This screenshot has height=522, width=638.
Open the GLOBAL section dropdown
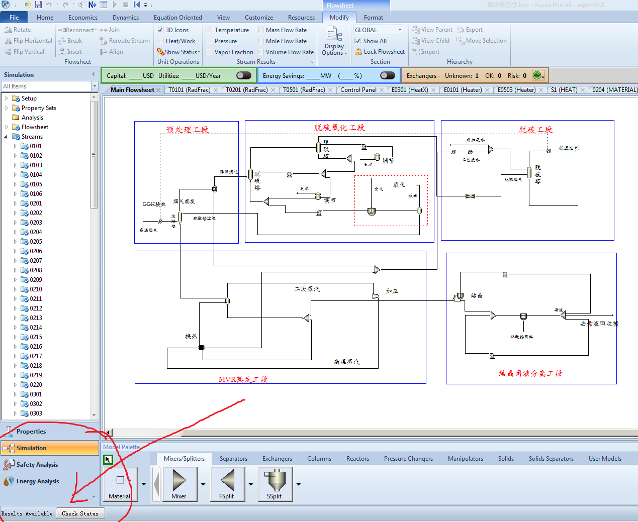(x=378, y=30)
